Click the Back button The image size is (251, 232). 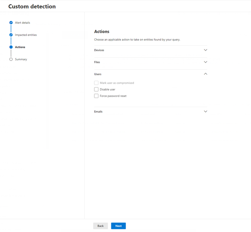click(x=100, y=226)
